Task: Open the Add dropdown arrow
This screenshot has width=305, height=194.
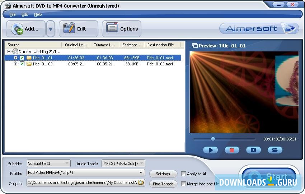Action: click(x=51, y=29)
